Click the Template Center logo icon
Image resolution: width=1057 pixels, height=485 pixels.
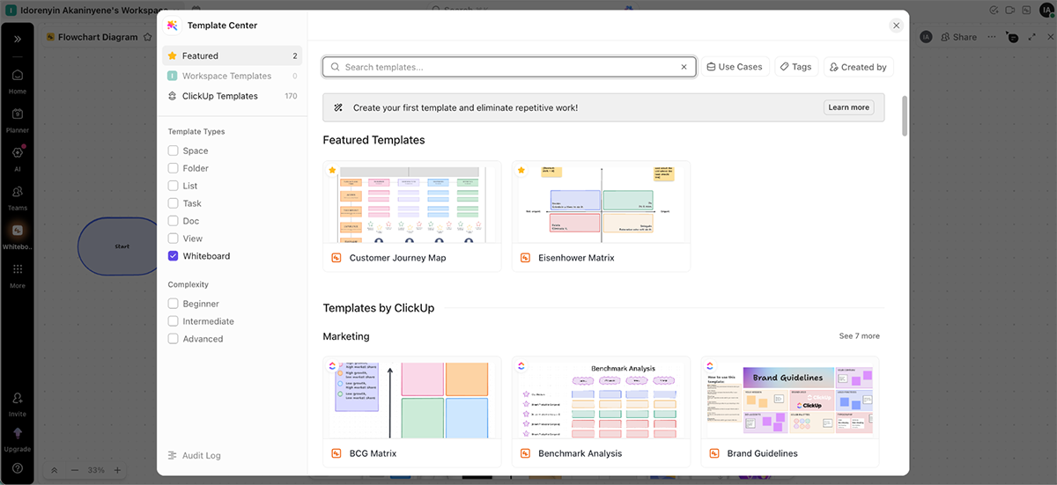pos(172,26)
